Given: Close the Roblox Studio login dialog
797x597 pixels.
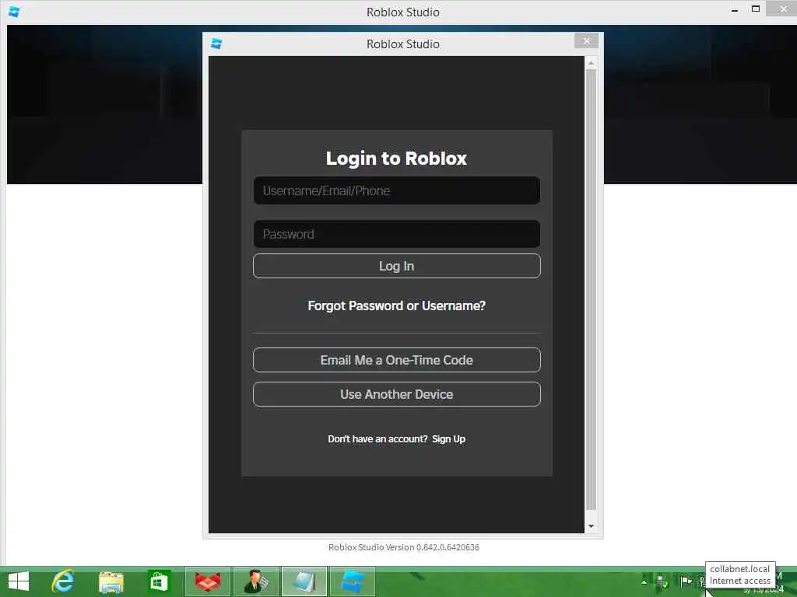Looking at the screenshot, I should point(587,41).
